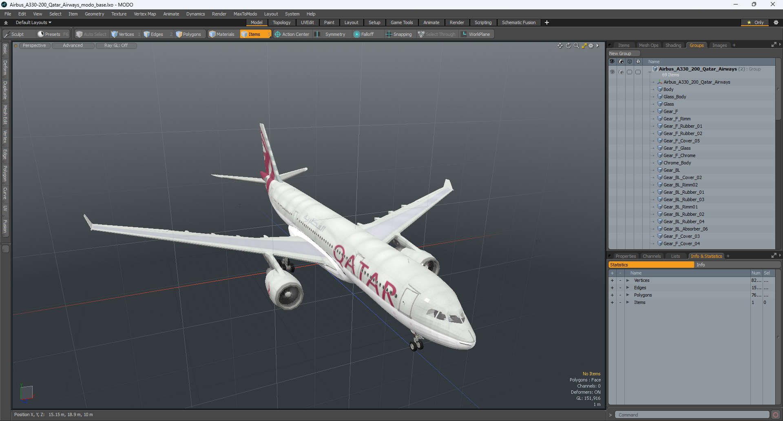783x421 pixels.
Task: Click the Ray GL: Off button
Action: 116,46
